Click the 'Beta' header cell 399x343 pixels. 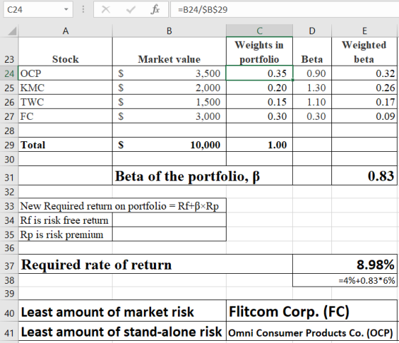tap(312, 51)
